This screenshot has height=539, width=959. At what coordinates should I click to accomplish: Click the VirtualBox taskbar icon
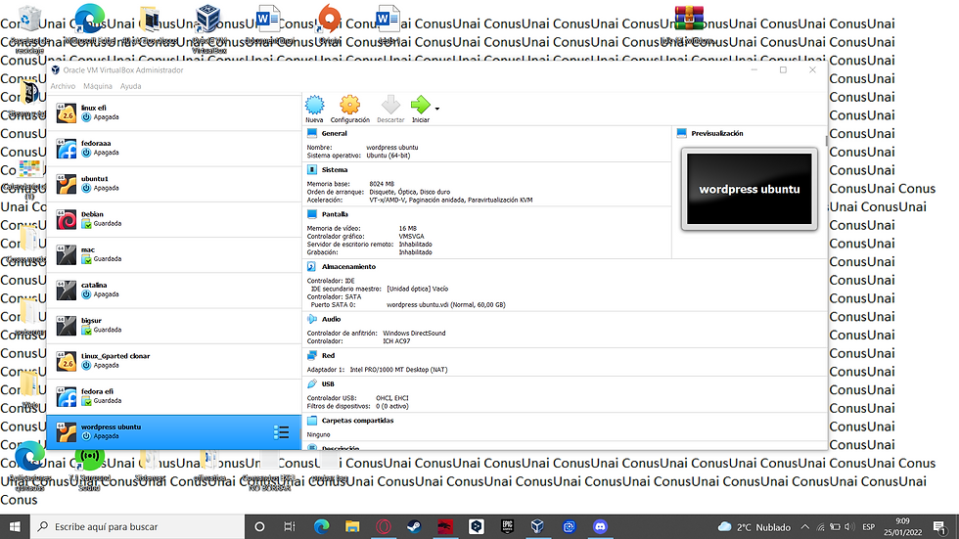coord(537,527)
